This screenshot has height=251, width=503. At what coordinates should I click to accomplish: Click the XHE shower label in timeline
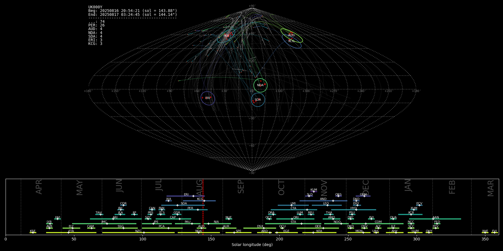click(485, 231)
